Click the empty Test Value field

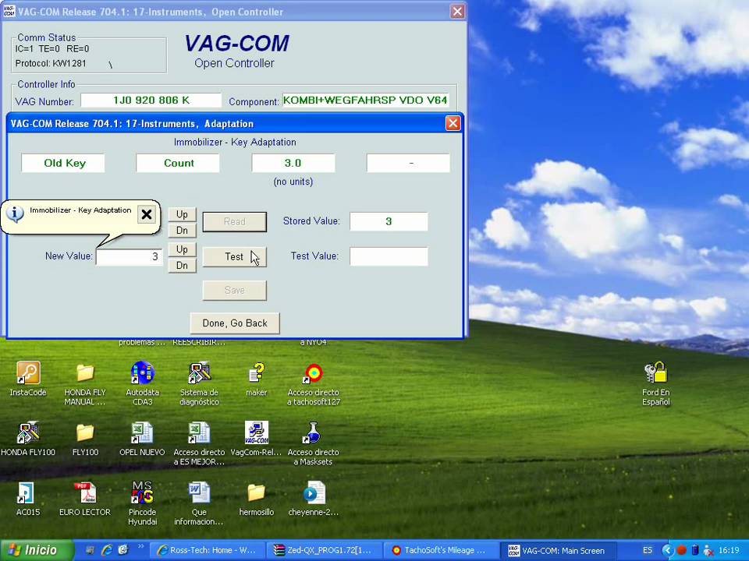(x=389, y=256)
